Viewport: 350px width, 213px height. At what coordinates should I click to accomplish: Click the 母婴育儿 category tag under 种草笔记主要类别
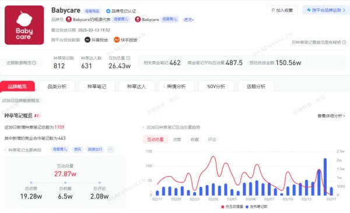tap(60, 150)
